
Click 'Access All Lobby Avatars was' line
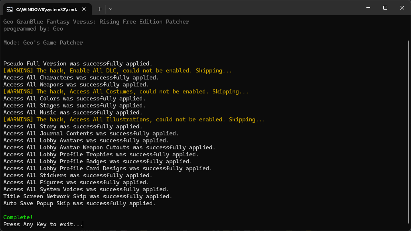86,141
